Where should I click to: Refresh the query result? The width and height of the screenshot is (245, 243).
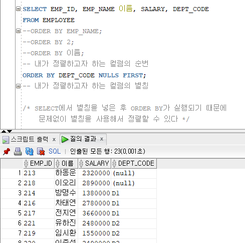[x=29, y=152]
